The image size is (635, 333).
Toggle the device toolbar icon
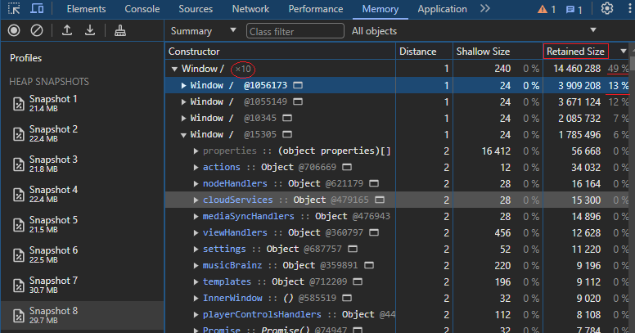click(x=38, y=9)
